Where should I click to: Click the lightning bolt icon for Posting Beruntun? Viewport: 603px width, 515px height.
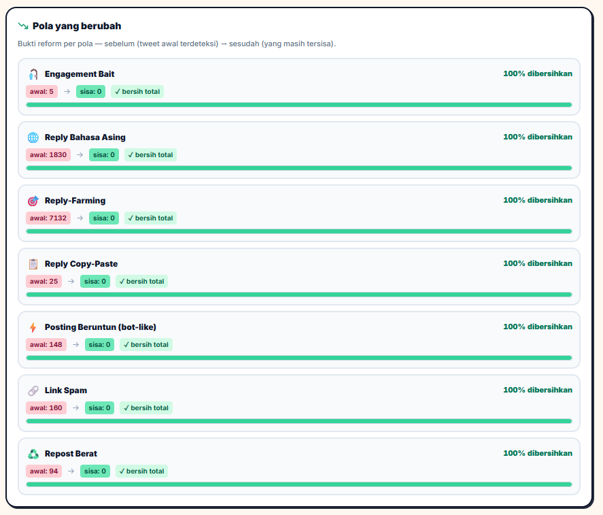click(x=33, y=327)
